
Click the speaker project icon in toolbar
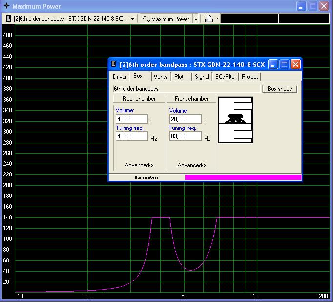[x=7, y=19]
